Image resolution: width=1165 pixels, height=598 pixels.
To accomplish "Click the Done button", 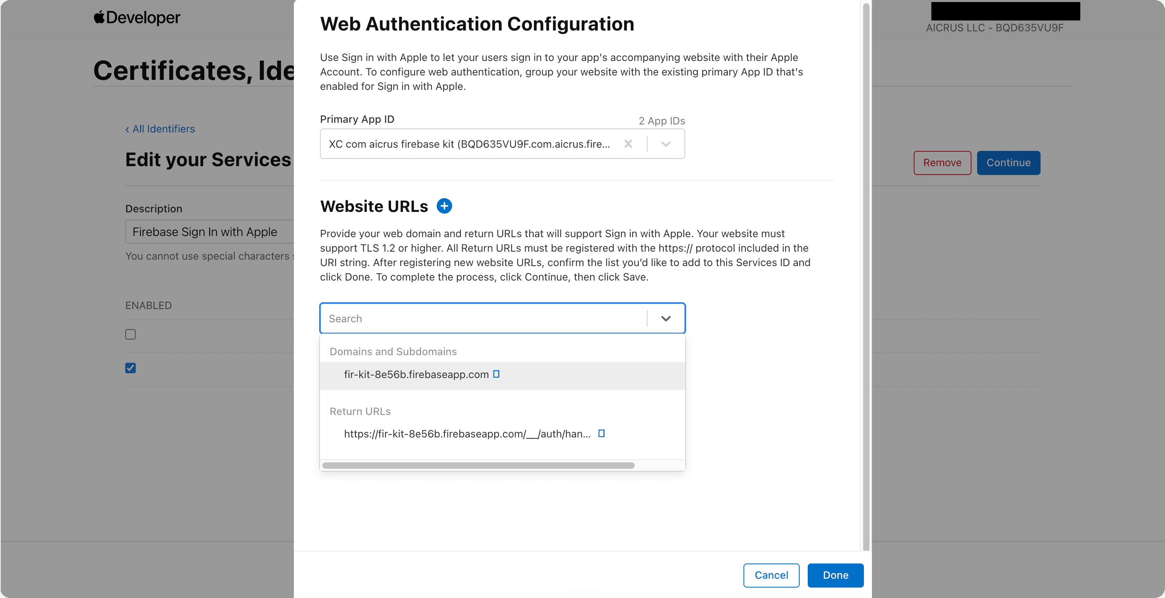I will coord(835,575).
